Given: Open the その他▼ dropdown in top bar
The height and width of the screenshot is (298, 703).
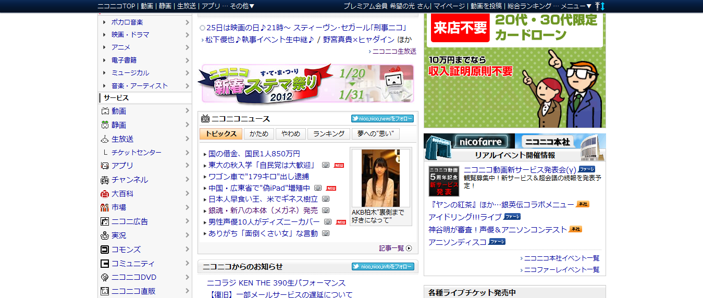Looking at the screenshot, I should click(x=242, y=6).
